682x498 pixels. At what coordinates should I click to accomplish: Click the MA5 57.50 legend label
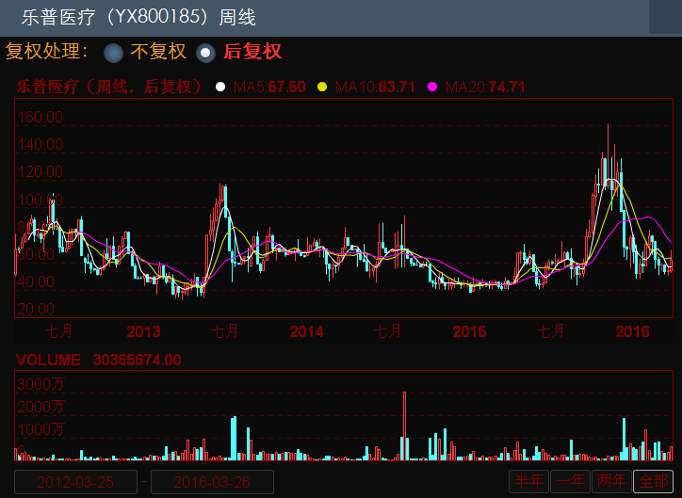click(x=269, y=88)
